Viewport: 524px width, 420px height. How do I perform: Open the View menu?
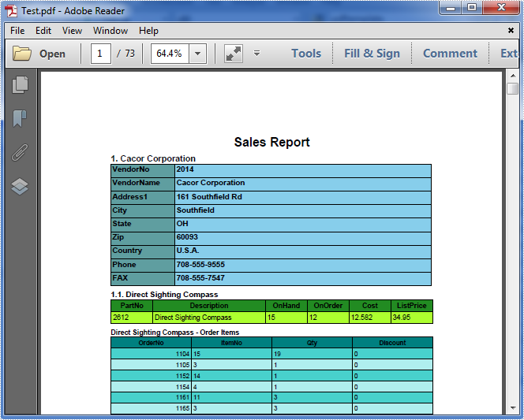click(x=72, y=31)
